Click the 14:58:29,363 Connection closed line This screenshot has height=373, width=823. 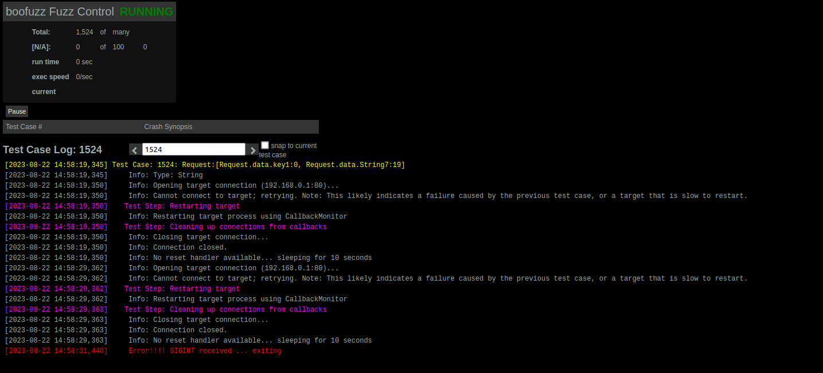coord(116,331)
